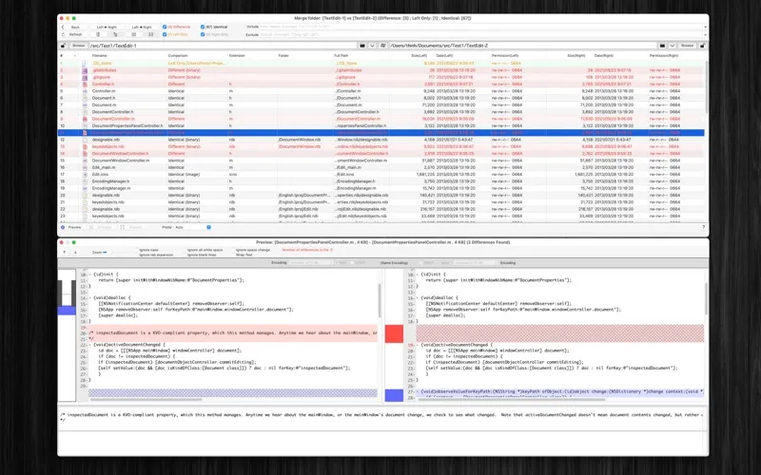Open the left Encoding dropdown
Viewport: 761px width, 475px height.
click(310, 263)
